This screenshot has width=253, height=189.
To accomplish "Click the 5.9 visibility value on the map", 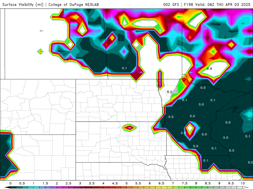I will (209, 69).
